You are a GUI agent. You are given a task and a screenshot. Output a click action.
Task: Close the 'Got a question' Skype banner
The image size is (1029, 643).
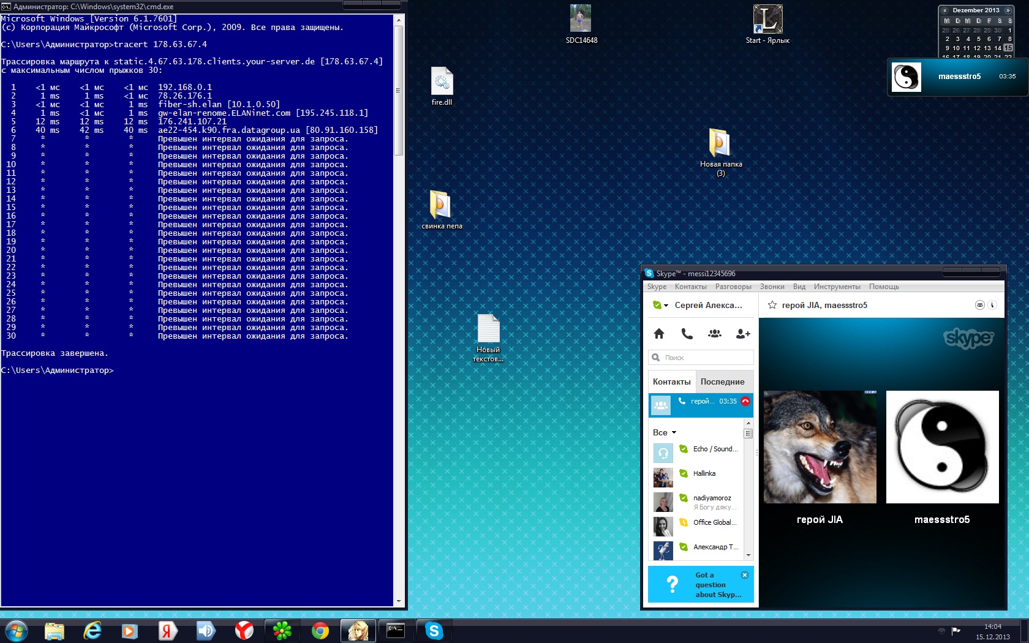[x=745, y=575]
